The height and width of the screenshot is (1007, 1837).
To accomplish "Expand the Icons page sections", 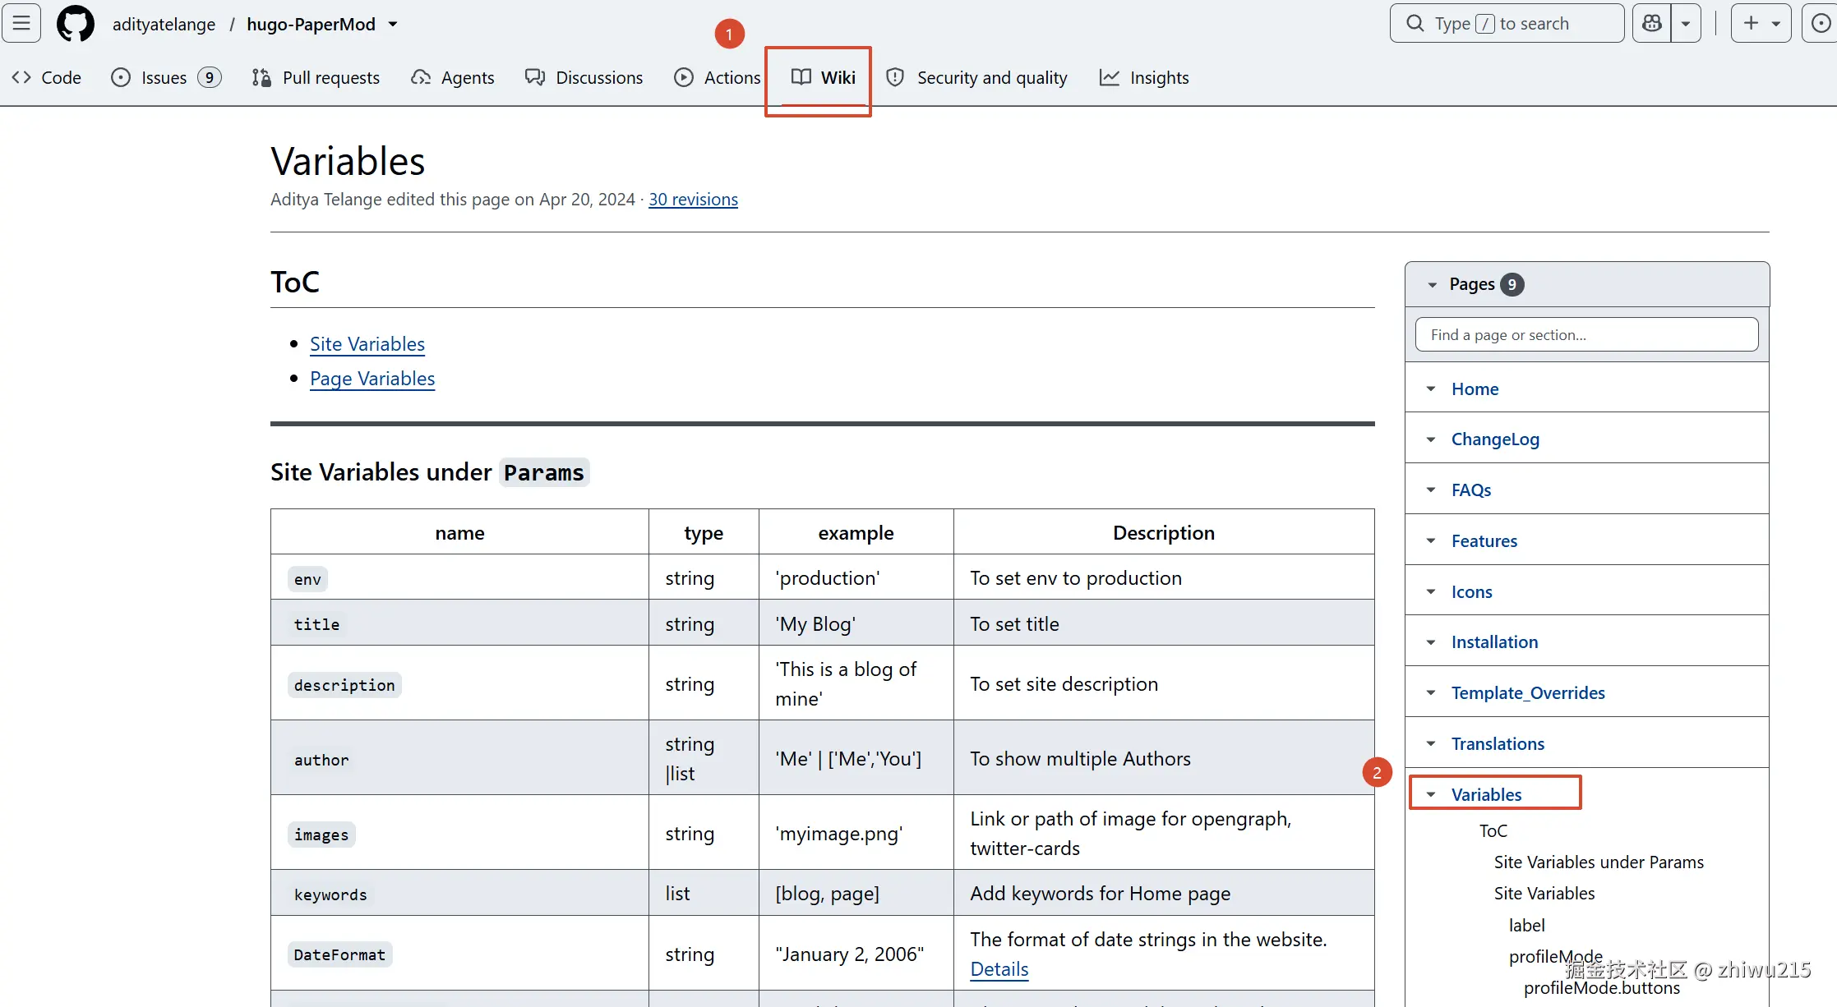I will [x=1431, y=592].
